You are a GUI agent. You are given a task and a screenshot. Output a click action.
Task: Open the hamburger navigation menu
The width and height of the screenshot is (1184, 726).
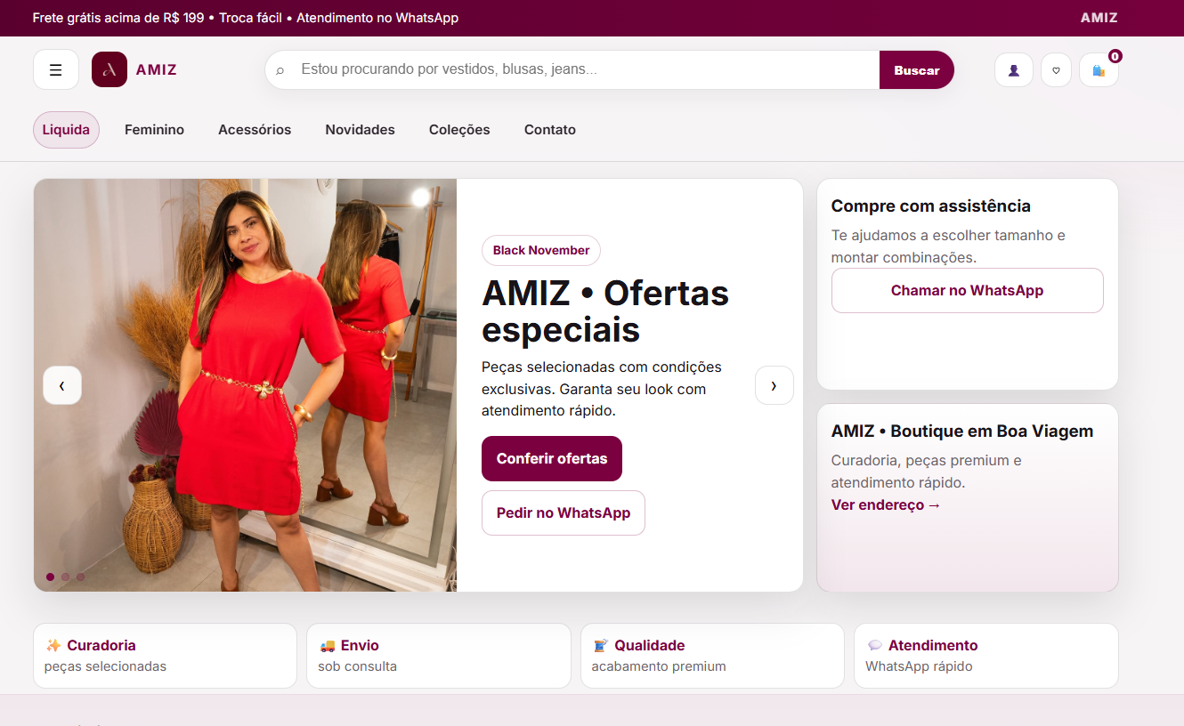coord(55,69)
